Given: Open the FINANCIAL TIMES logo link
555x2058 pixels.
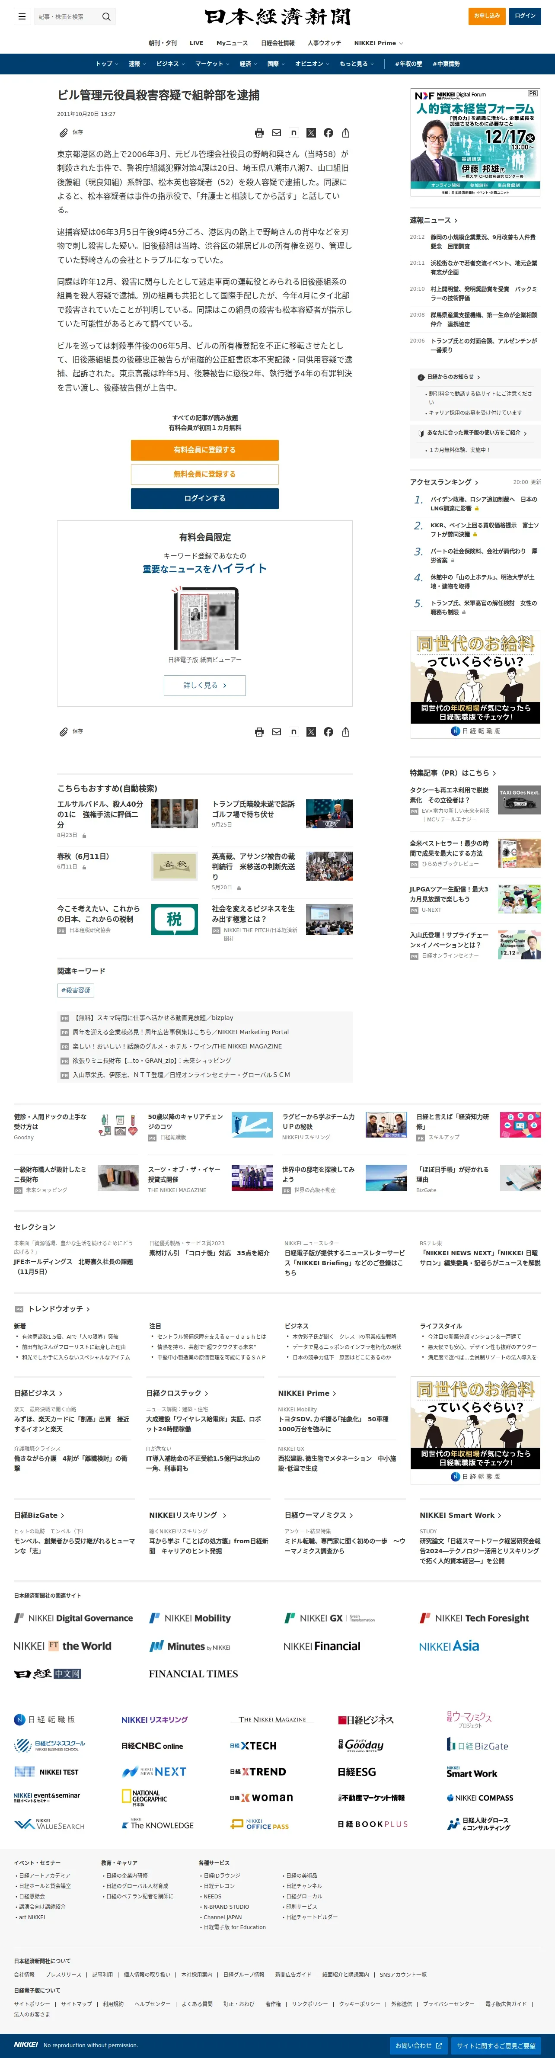Looking at the screenshot, I should [193, 1673].
